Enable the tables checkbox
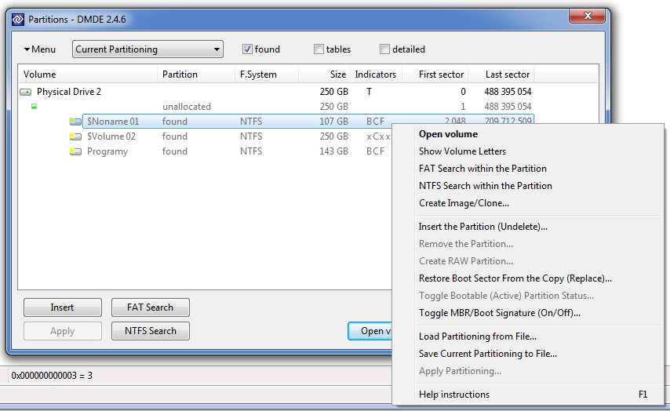The width and height of the screenshot is (670, 411). tap(319, 49)
